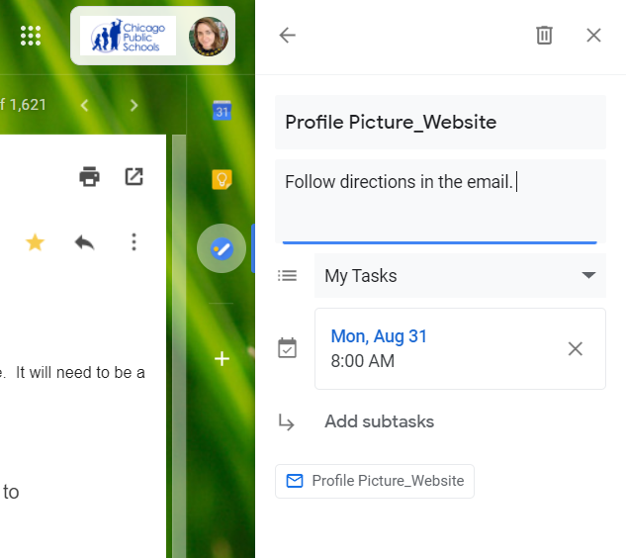This screenshot has width=626, height=558.
Task: Open Google Keep side panel
Action: 222,180
